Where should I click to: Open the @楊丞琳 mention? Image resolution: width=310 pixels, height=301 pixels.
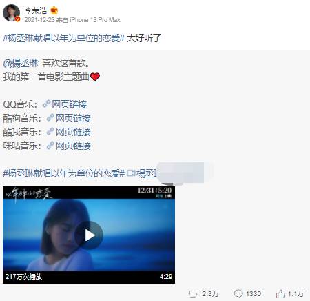click(21, 63)
